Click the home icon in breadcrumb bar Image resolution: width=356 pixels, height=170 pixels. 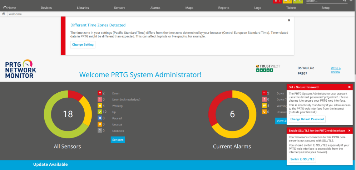point(4,14)
